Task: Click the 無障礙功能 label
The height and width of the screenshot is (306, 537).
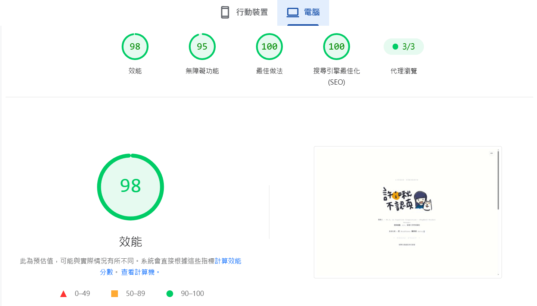Action: pyautogui.click(x=202, y=71)
